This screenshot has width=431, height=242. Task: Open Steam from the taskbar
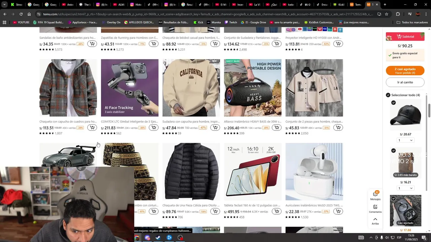pos(158,238)
